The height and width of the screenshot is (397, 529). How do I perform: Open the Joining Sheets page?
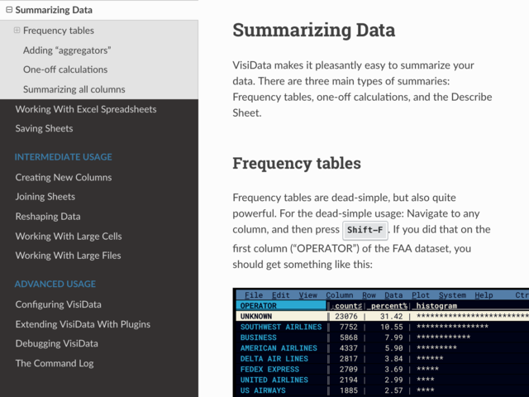point(45,197)
